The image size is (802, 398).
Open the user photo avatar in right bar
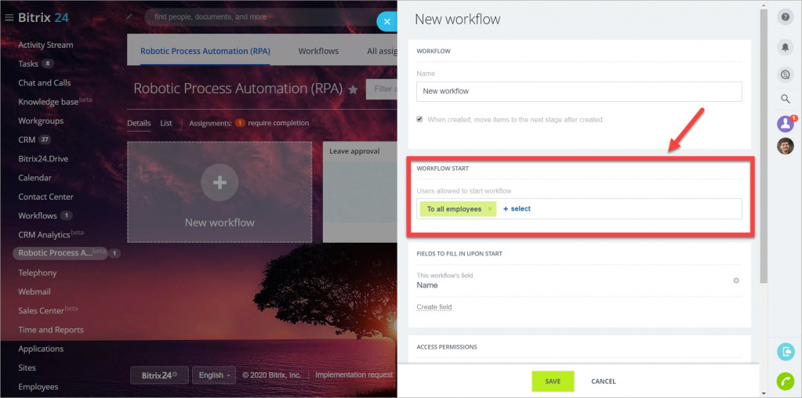pyautogui.click(x=785, y=147)
